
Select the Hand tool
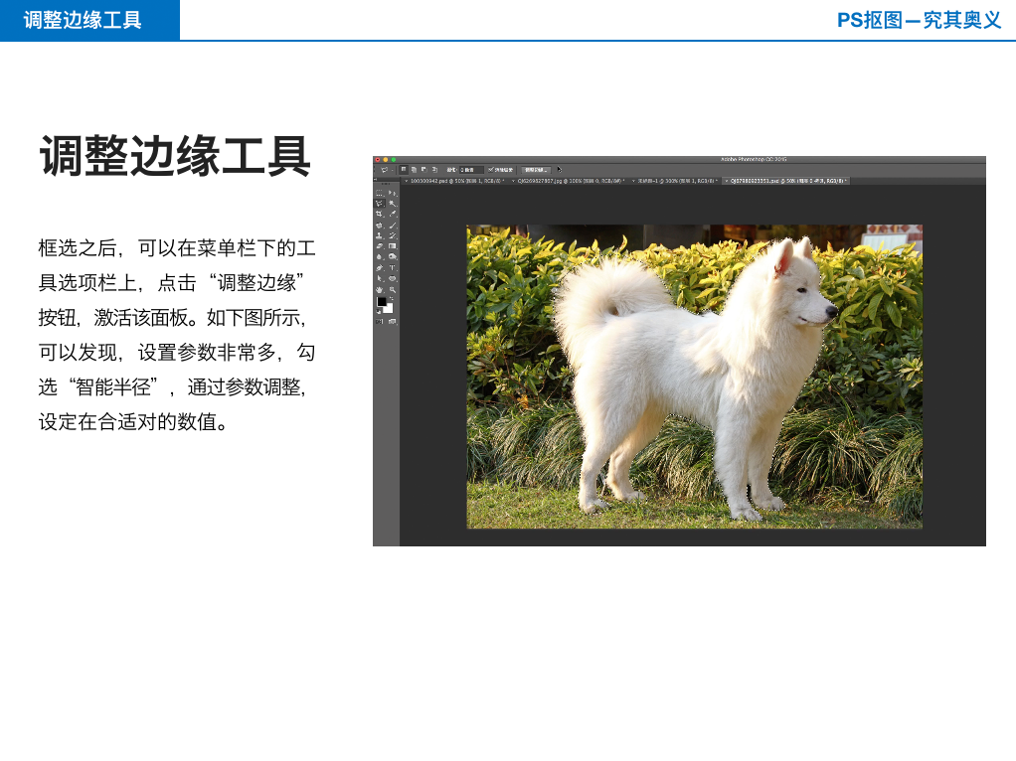pos(379,289)
